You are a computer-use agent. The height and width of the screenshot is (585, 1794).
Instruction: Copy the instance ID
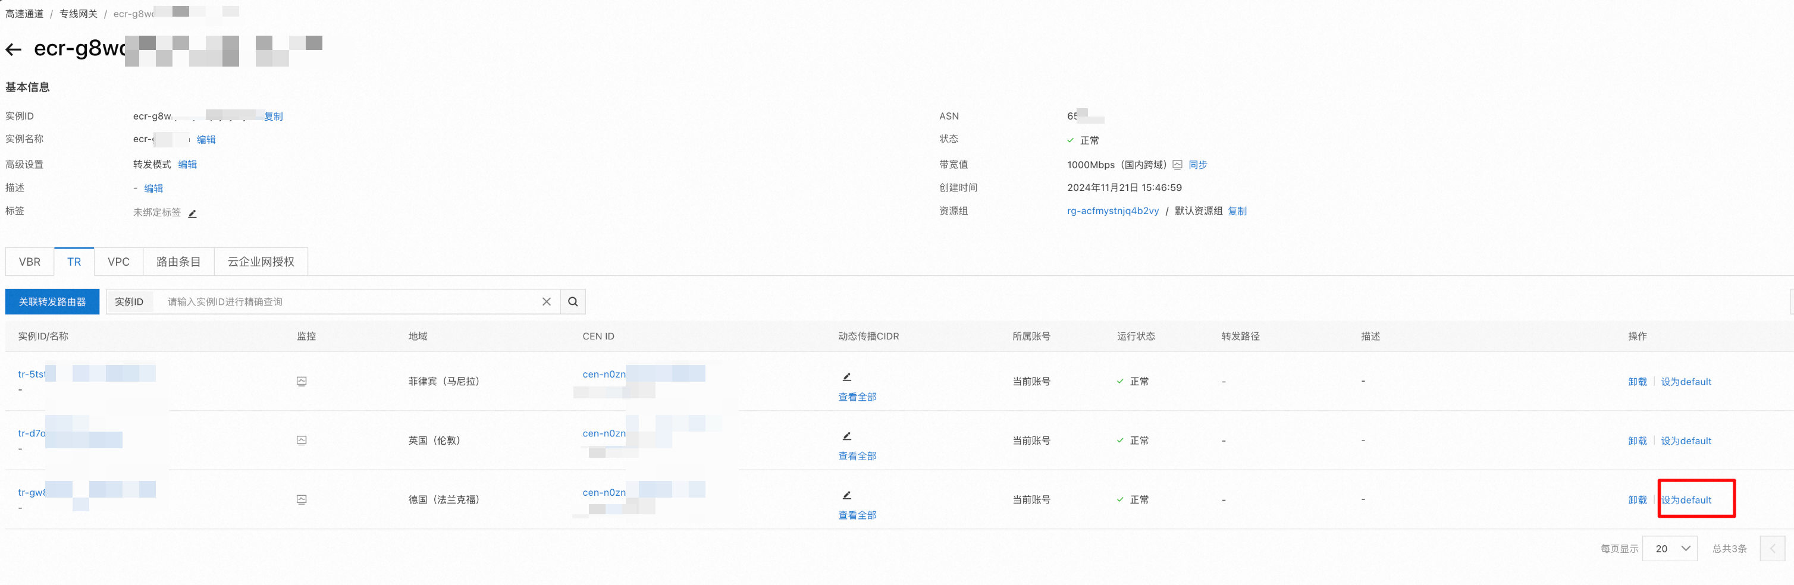click(273, 117)
